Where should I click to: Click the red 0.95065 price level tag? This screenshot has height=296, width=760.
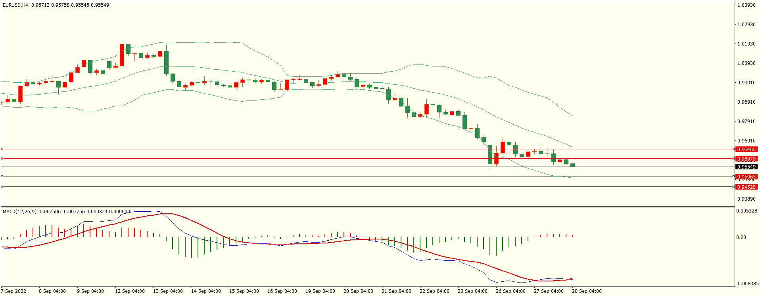click(746, 176)
